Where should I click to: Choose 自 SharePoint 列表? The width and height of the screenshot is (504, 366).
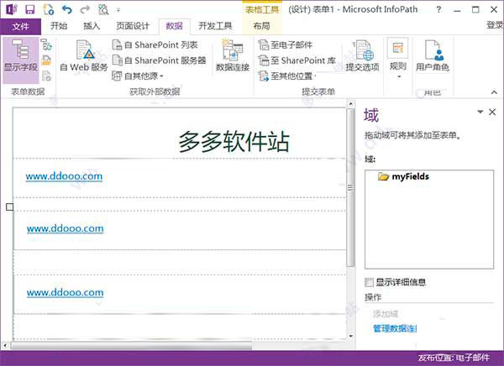click(x=155, y=44)
